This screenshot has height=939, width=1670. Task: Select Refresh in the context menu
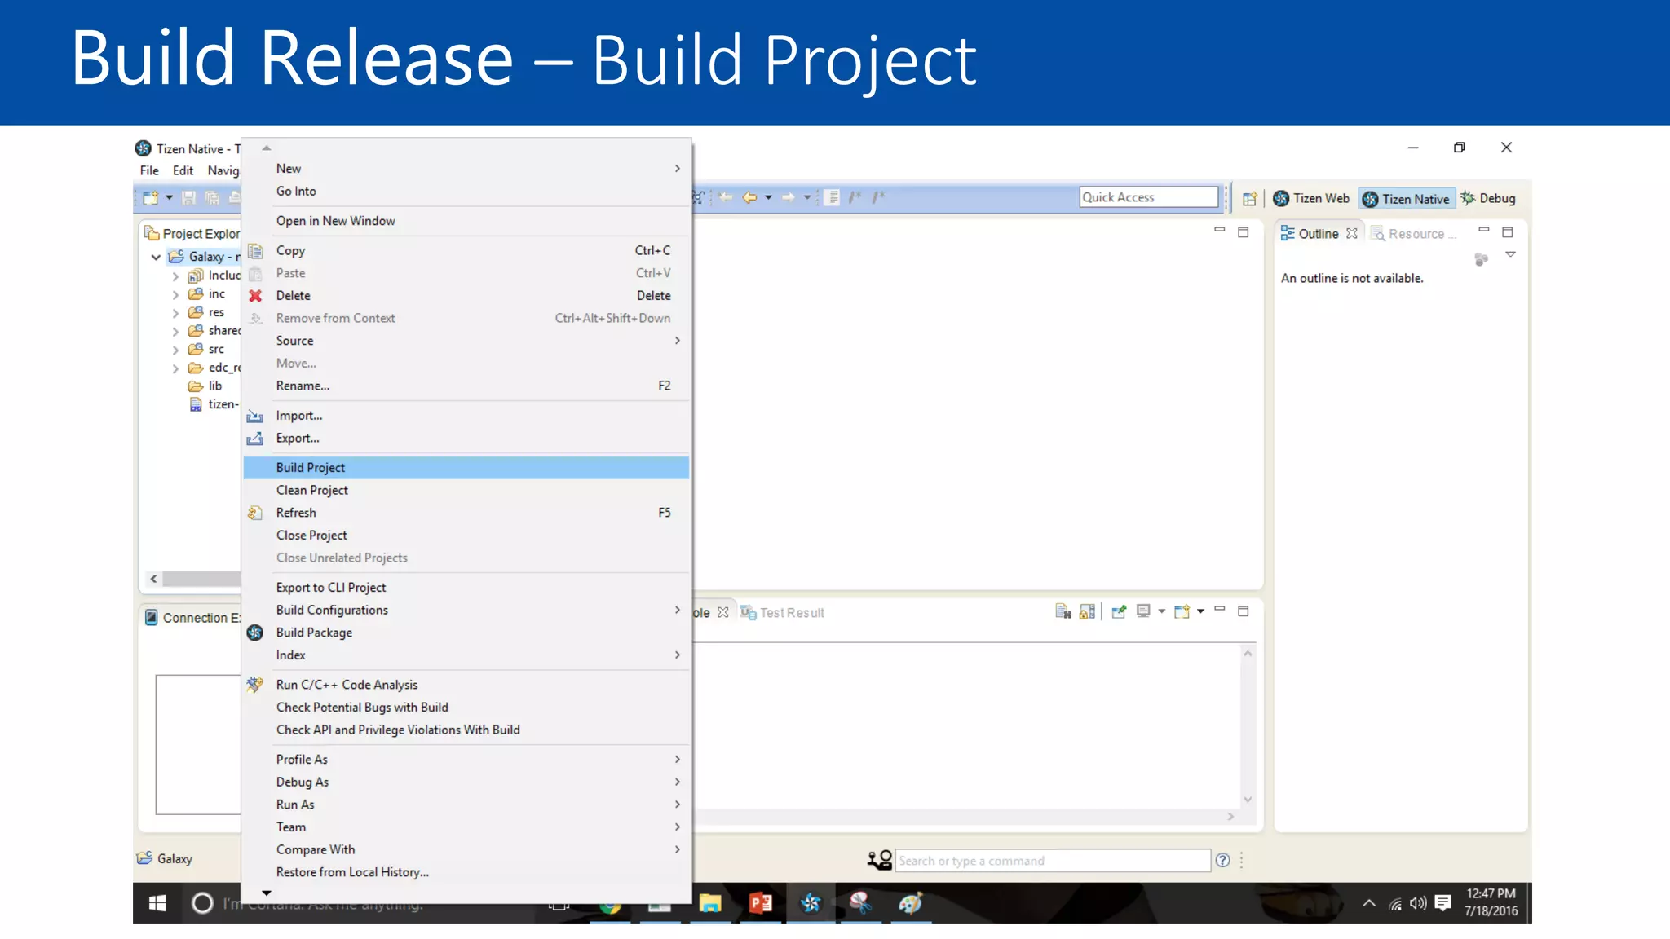tap(466, 513)
